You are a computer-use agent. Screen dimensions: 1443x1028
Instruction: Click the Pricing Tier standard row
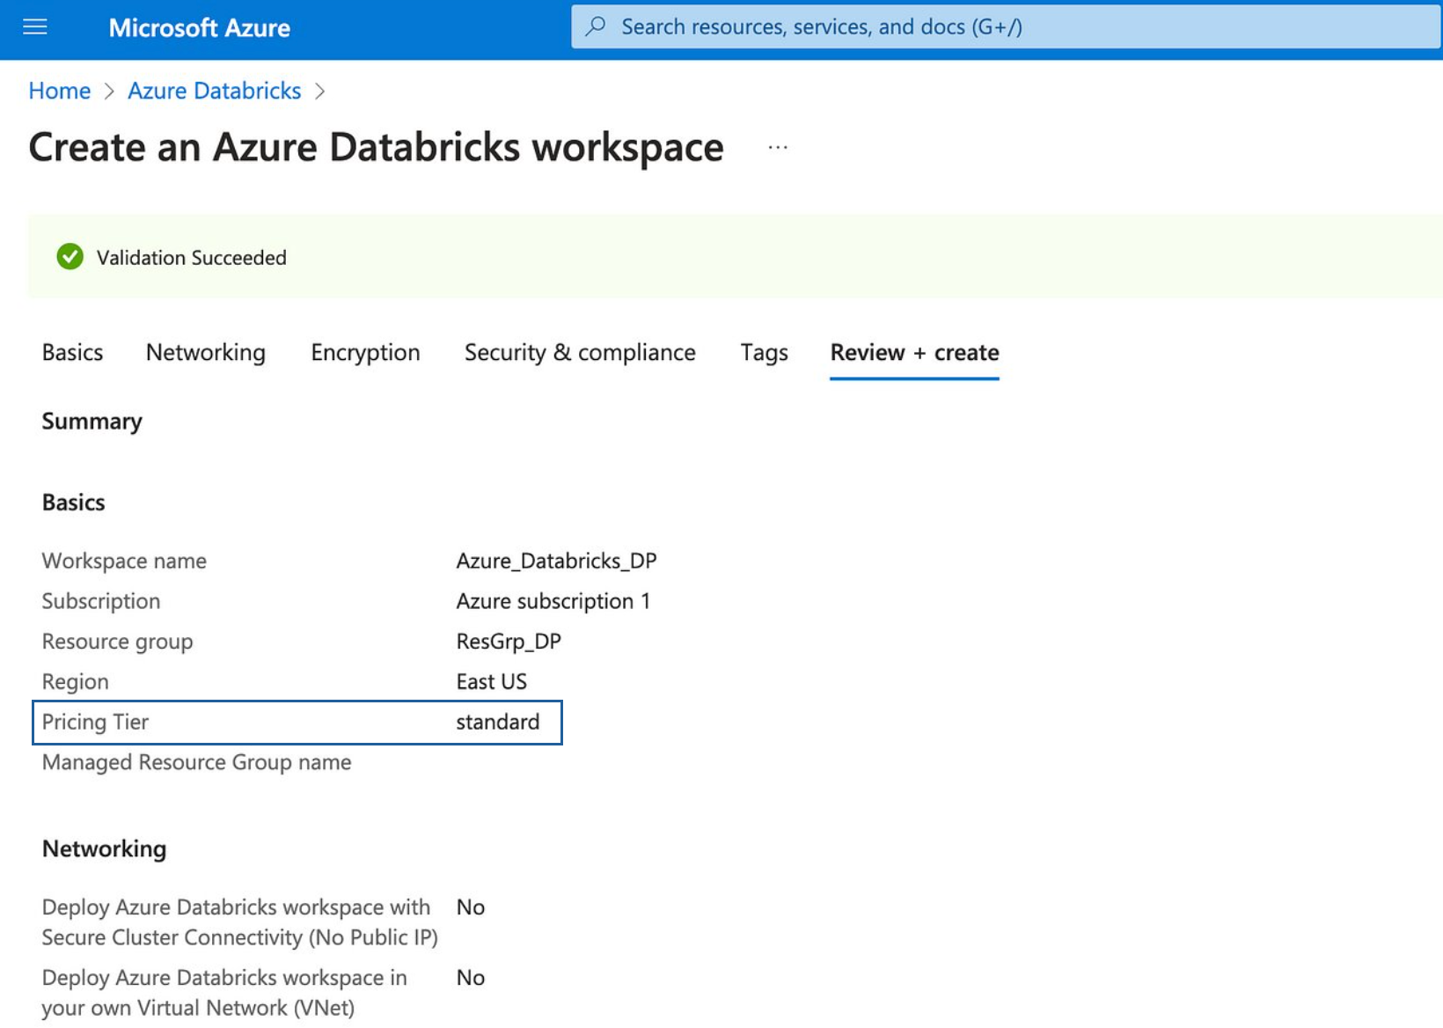tap(297, 722)
